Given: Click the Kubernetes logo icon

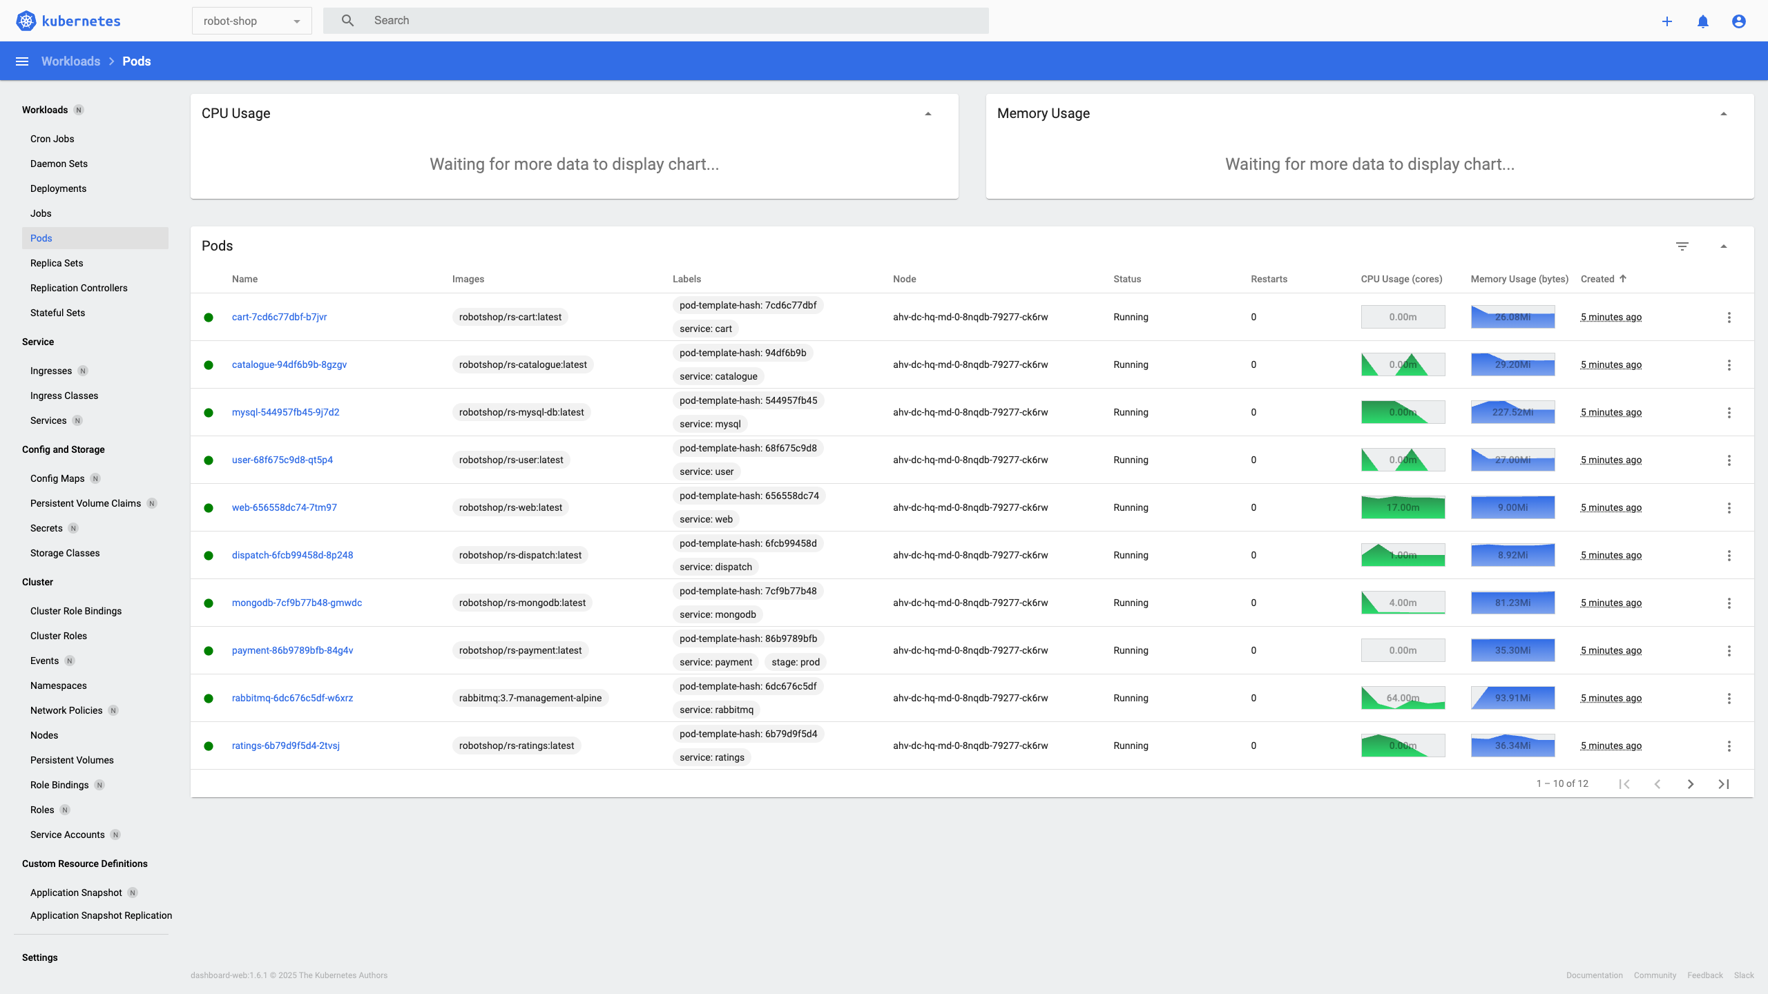Looking at the screenshot, I should pos(26,21).
